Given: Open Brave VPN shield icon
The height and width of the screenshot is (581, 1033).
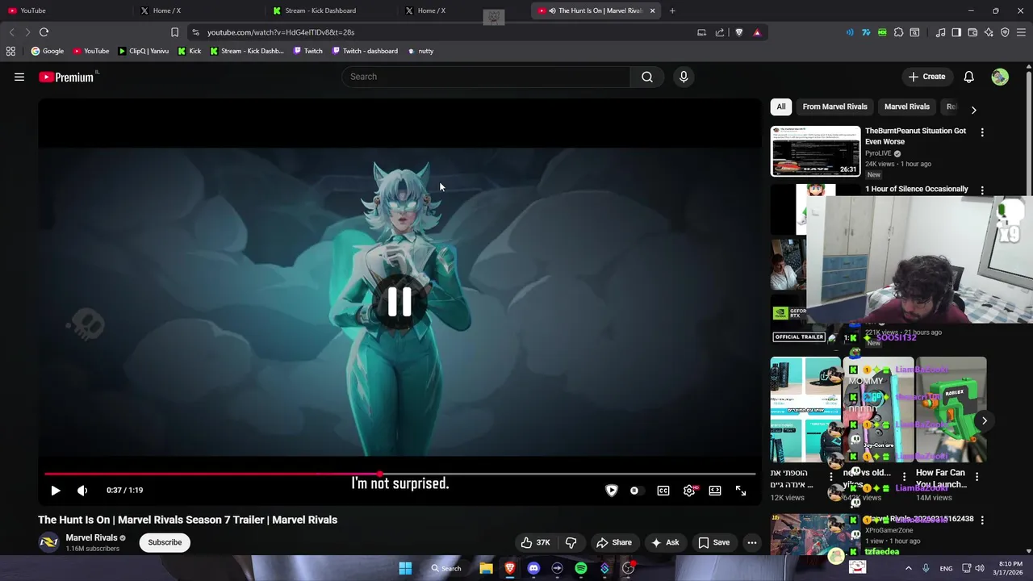Looking at the screenshot, I should [x=1005, y=32].
